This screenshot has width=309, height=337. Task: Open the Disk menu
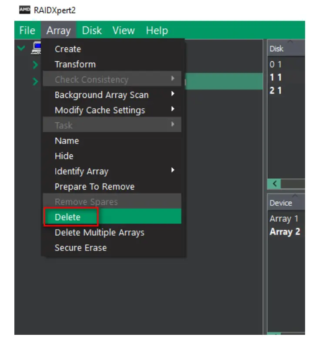tap(92, 30)
